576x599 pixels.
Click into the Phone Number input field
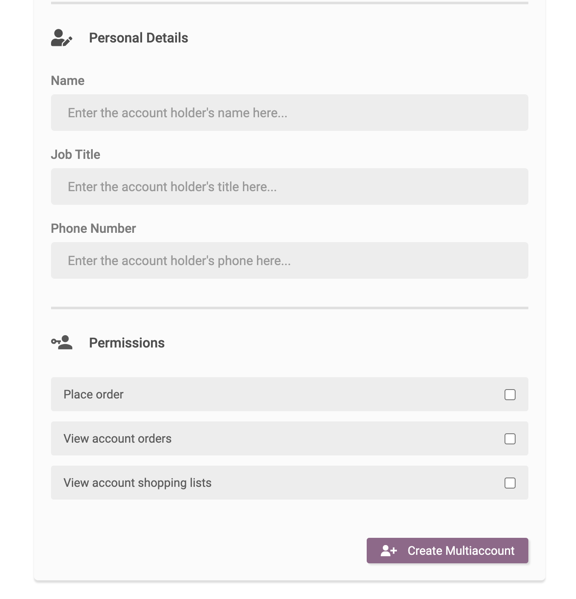(x=290, y=260)
